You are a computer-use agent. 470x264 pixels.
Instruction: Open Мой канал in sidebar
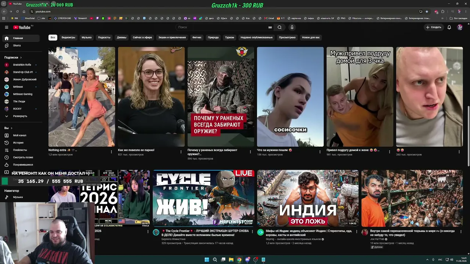pyautogui.click(x=22, y=135)
